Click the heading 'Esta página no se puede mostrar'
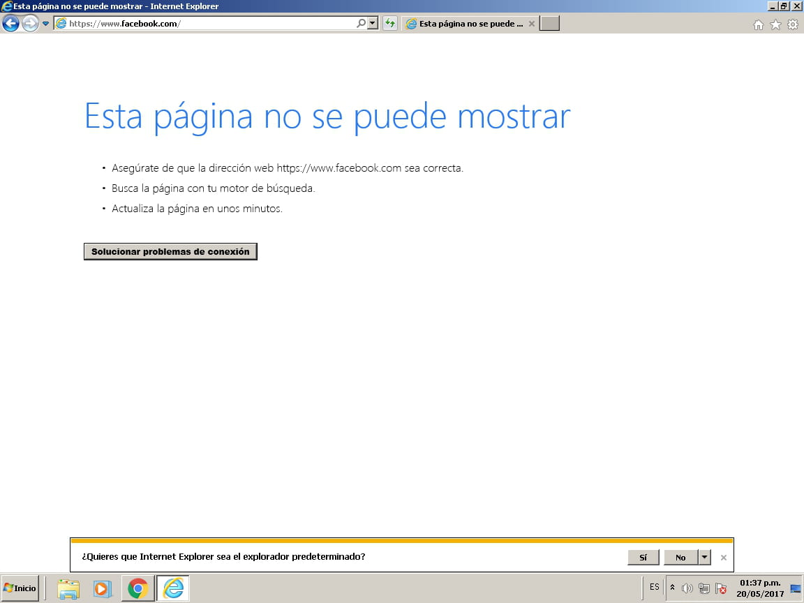804x603 pixels. (327, 117)
